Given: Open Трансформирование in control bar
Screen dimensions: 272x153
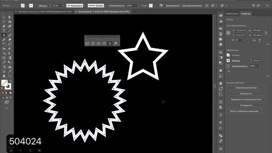Looking at the screenshot, I should [192, 6].
